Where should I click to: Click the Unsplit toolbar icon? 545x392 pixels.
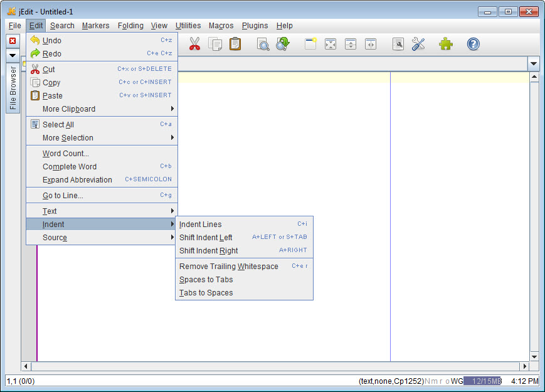click(330, 44)
